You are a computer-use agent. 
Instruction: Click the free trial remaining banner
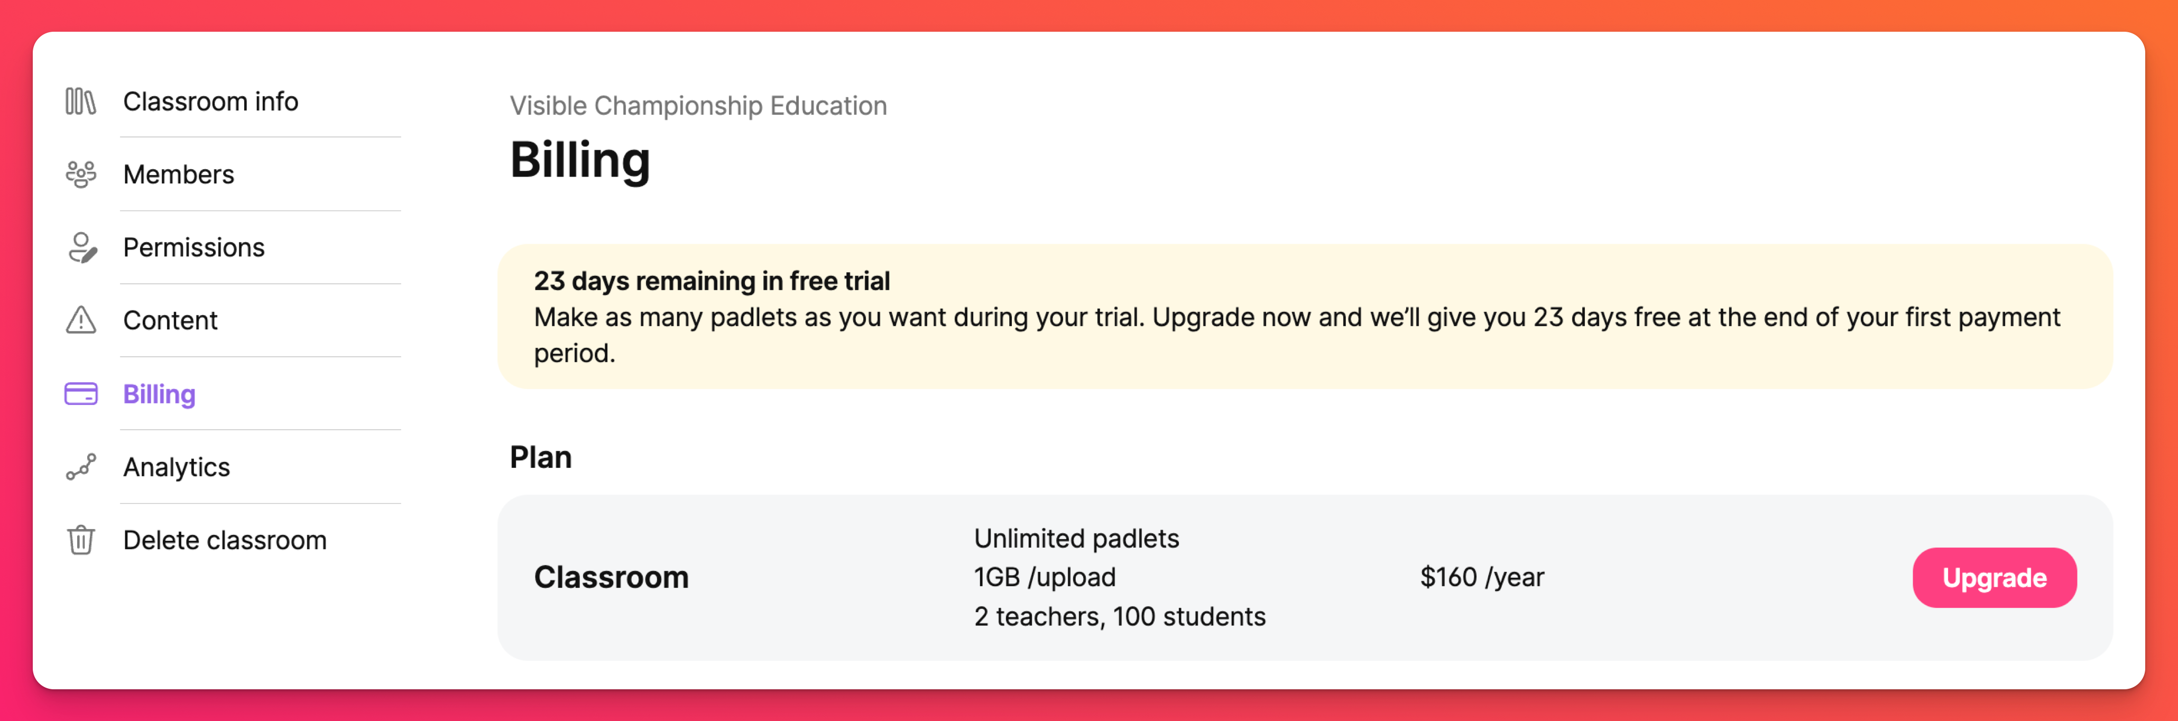click(x=1304, y=316)
